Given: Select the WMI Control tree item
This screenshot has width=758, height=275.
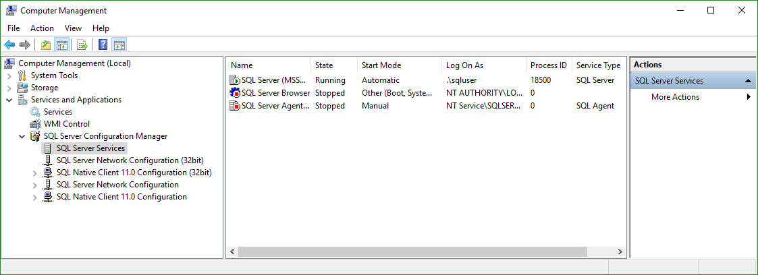Looking at the screenshot, I should [67, 124].
